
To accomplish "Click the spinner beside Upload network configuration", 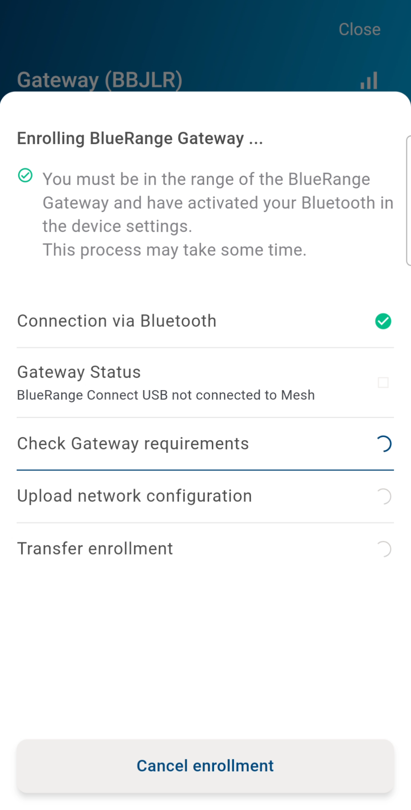I will coord(383,496).
